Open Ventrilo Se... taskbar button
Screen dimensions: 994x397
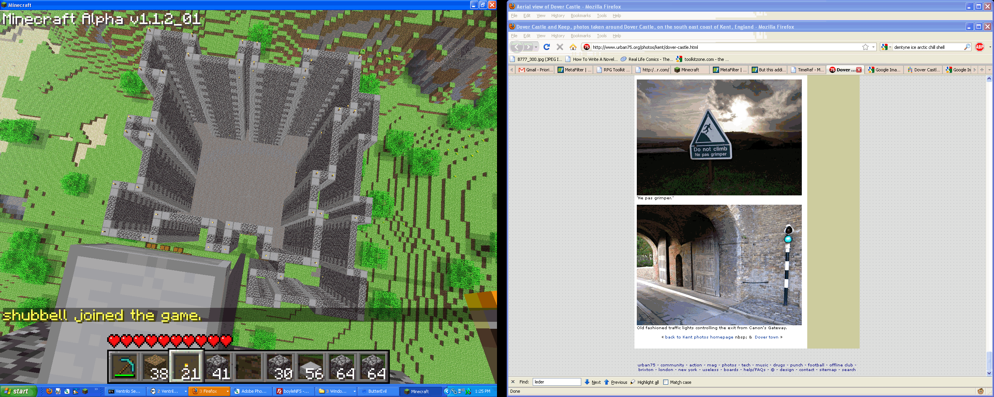(125, 391)
